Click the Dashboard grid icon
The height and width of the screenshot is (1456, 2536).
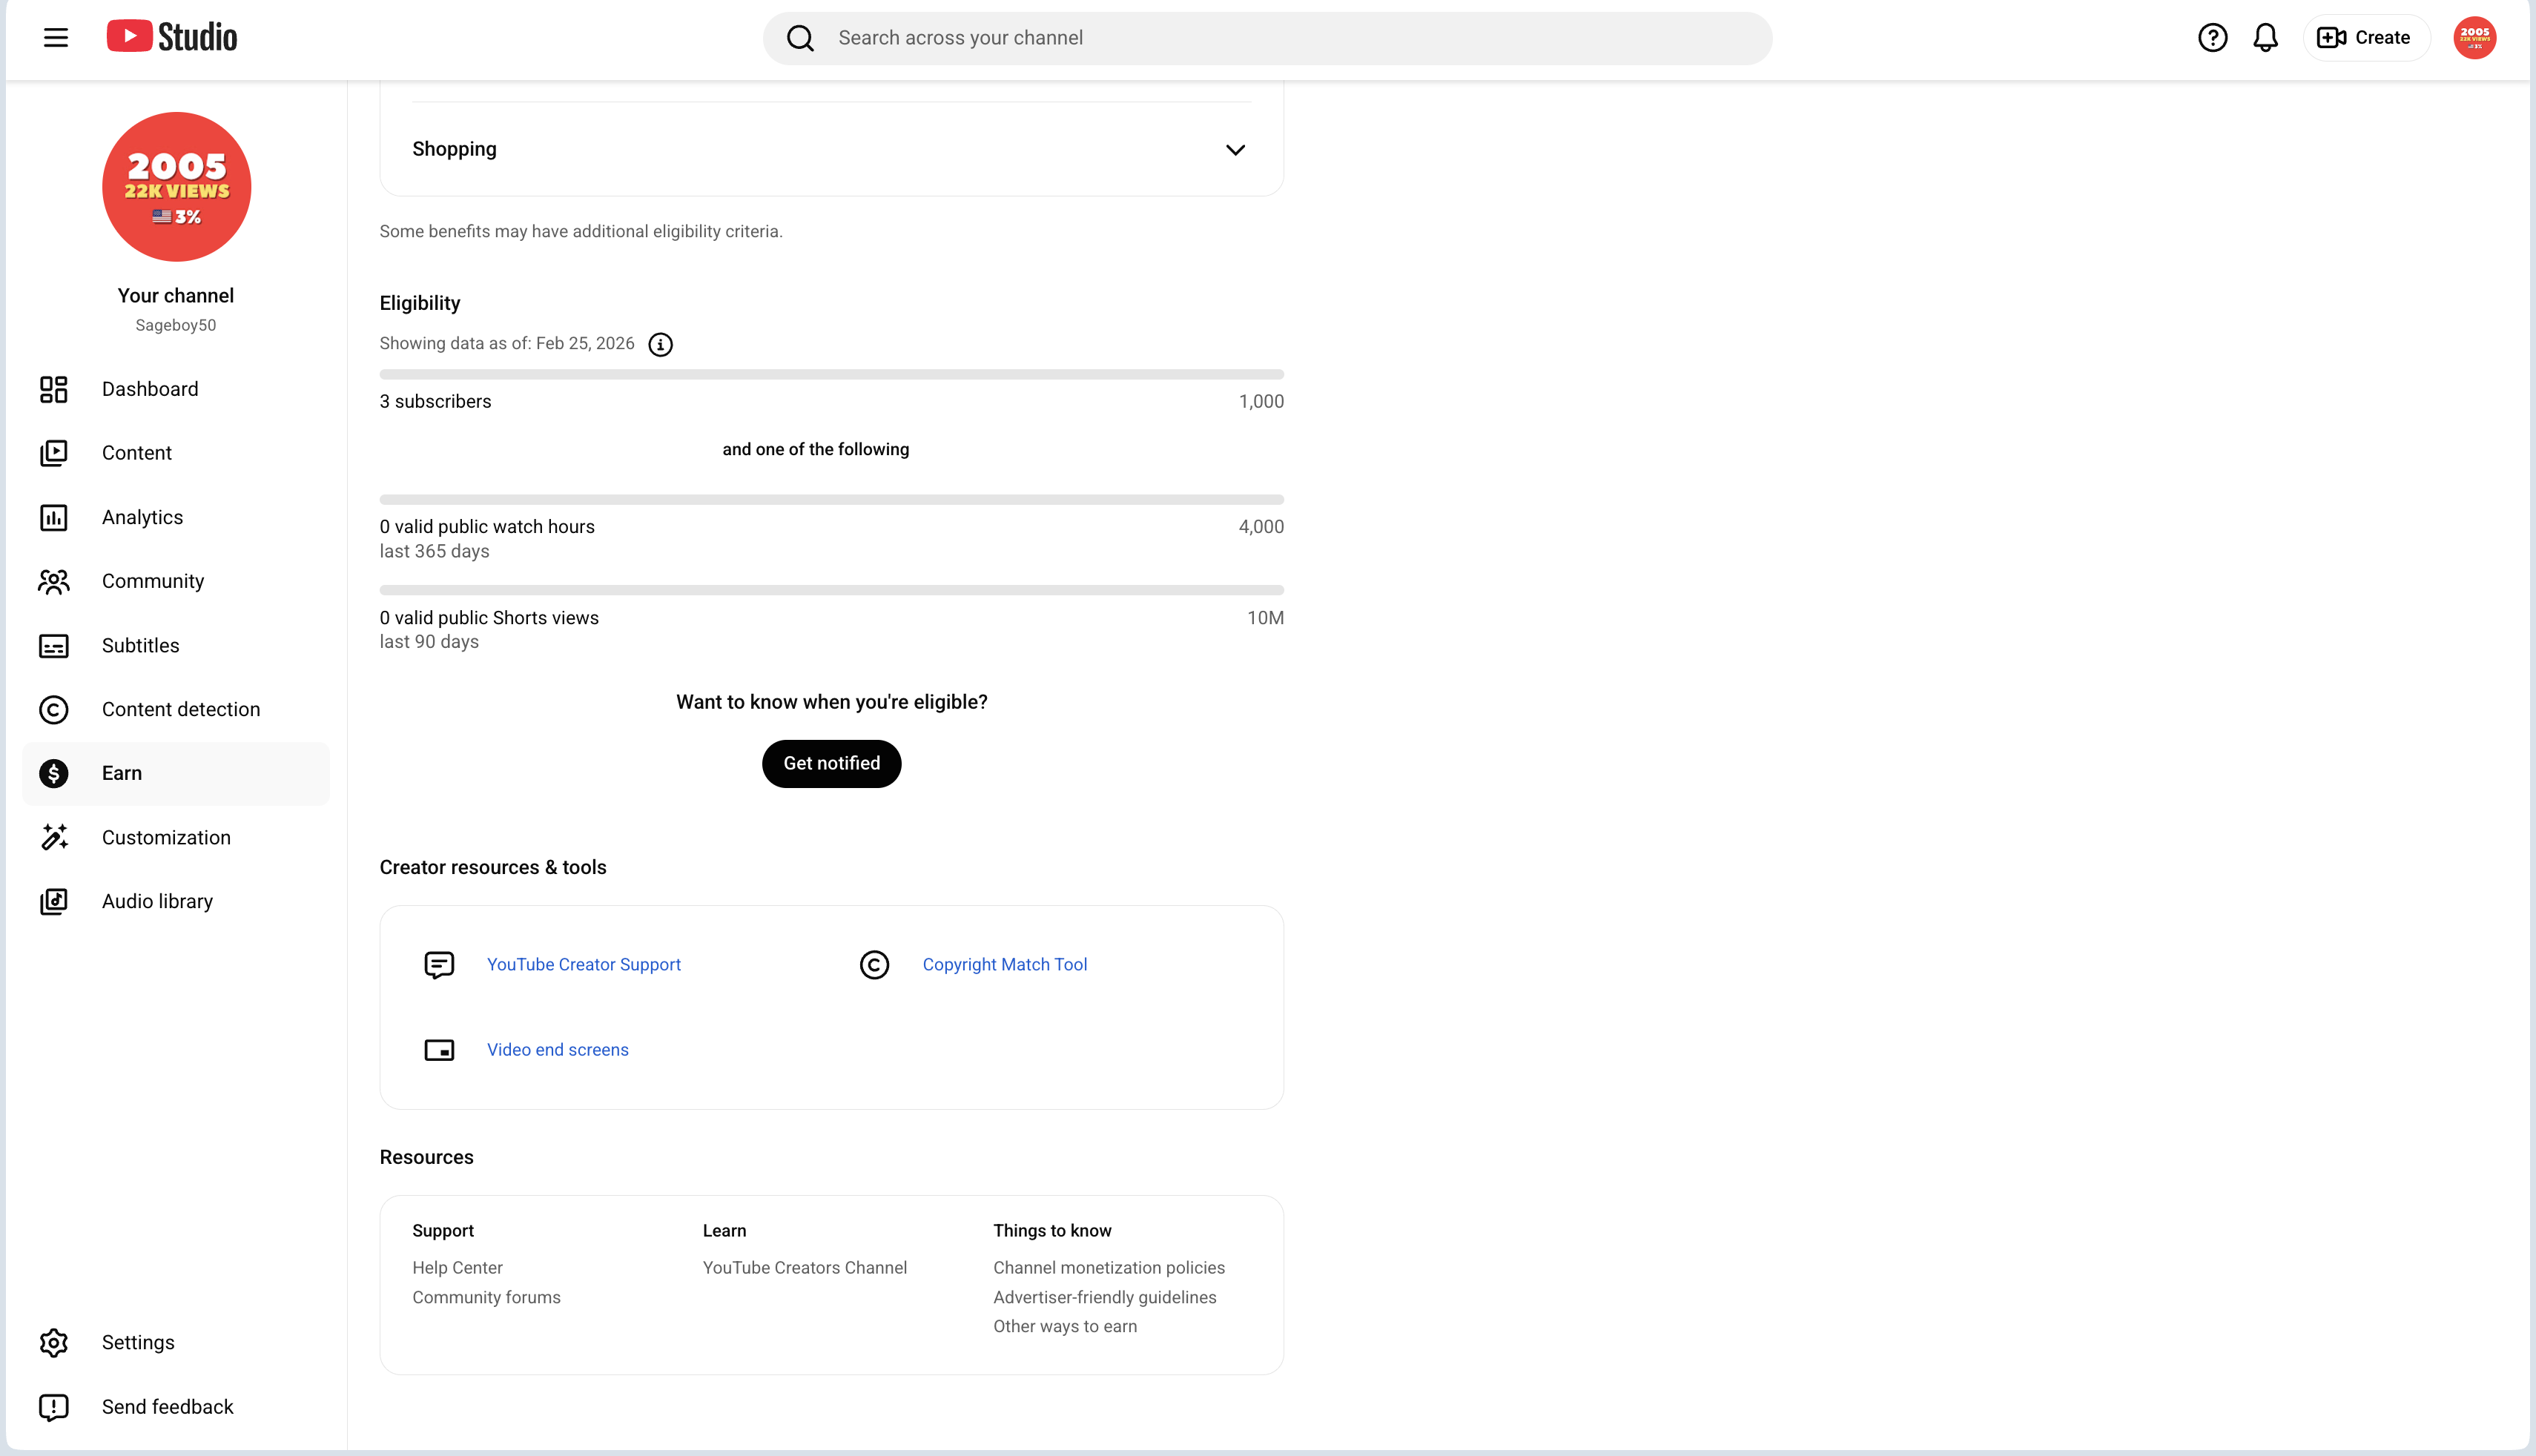point(54,389)
